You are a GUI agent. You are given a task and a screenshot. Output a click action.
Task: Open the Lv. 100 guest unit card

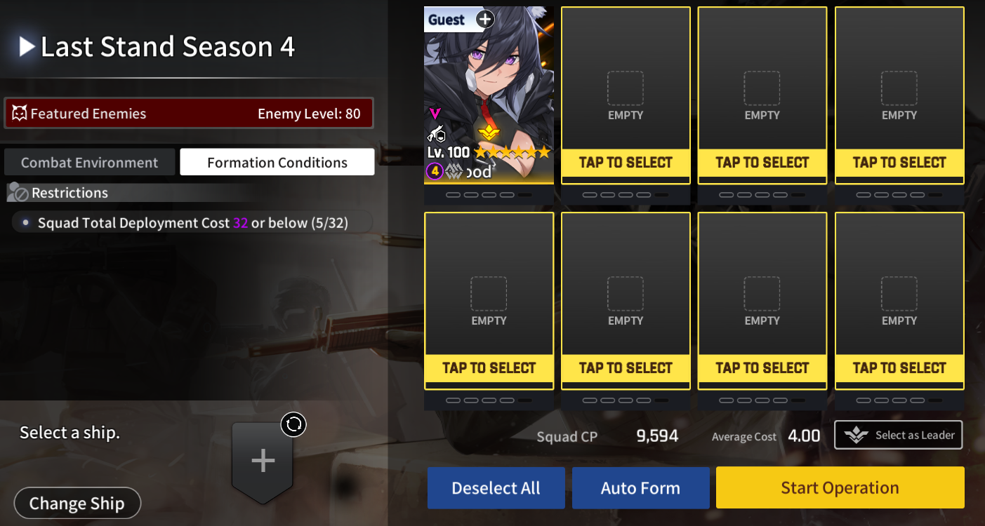tap(489, 95)
